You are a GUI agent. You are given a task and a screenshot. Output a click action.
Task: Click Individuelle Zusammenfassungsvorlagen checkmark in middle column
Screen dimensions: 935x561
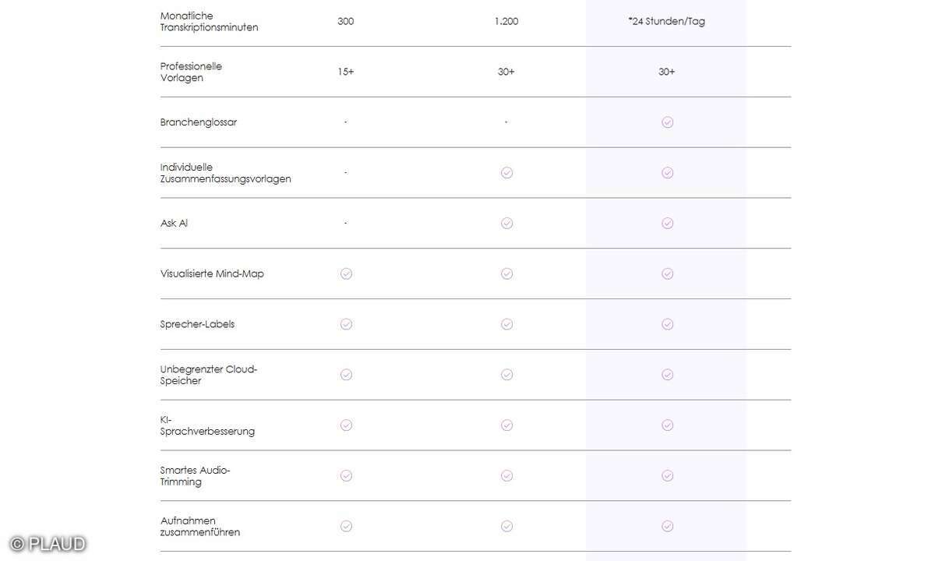pyautogui.click(x=506, y=173)
